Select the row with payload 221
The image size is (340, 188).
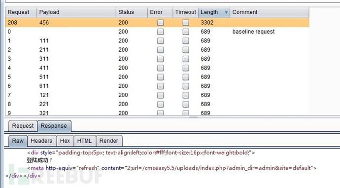(x=157, y=104)
